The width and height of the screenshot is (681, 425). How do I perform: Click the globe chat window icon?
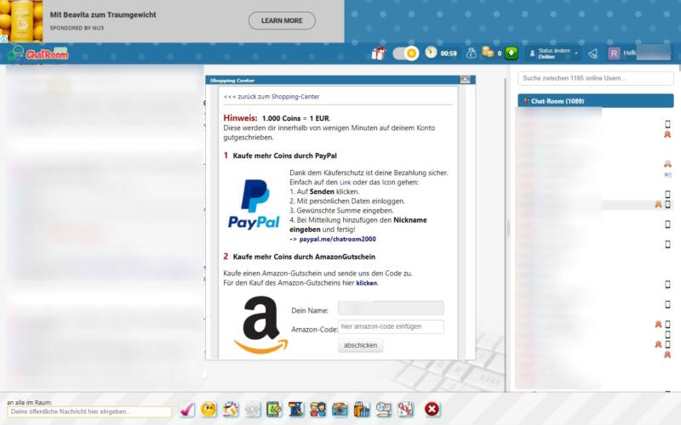pos(384,409)
